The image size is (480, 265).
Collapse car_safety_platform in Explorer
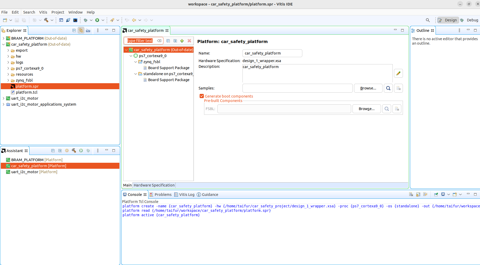[x=3, y=44]
